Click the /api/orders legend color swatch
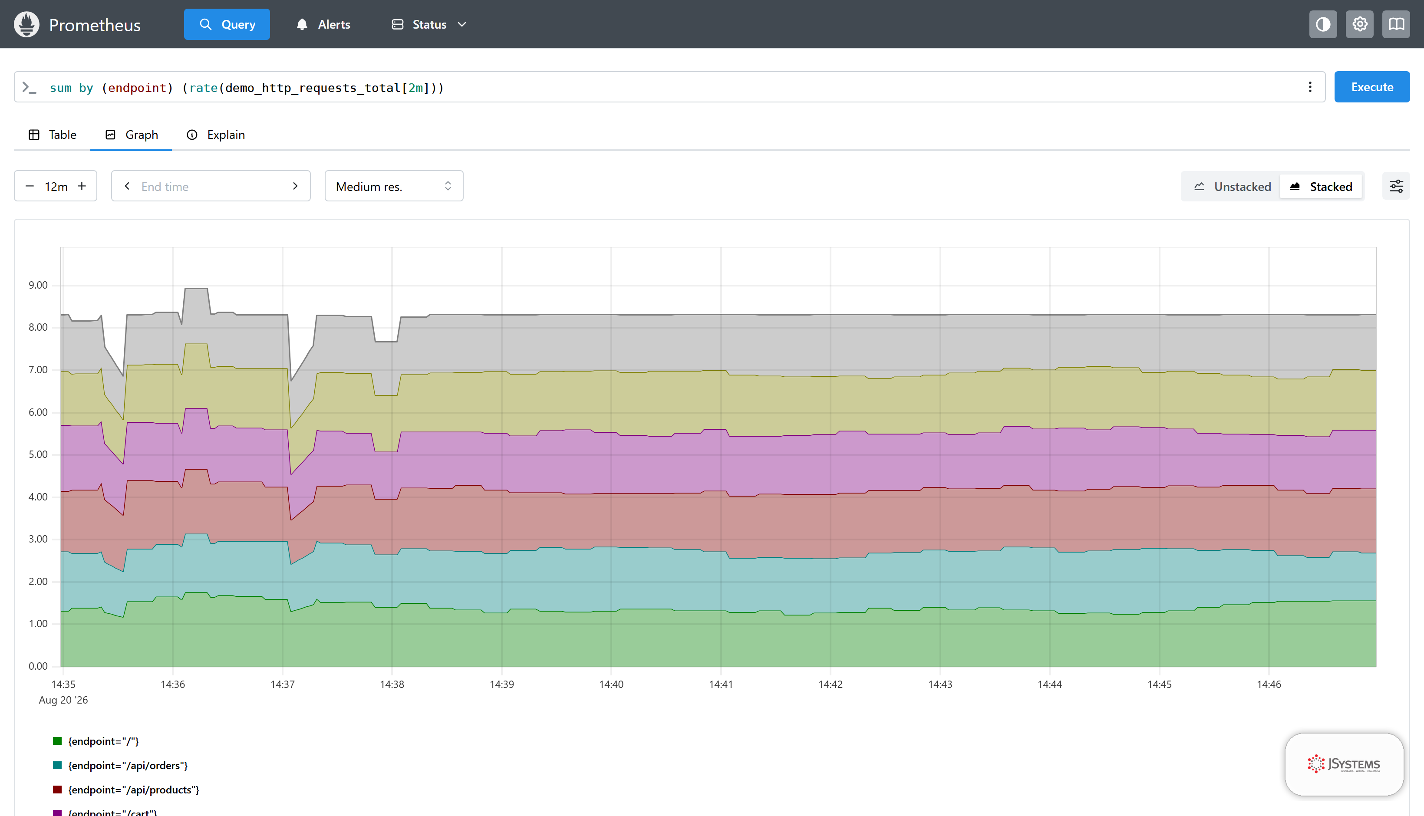 tap(57, 765)
